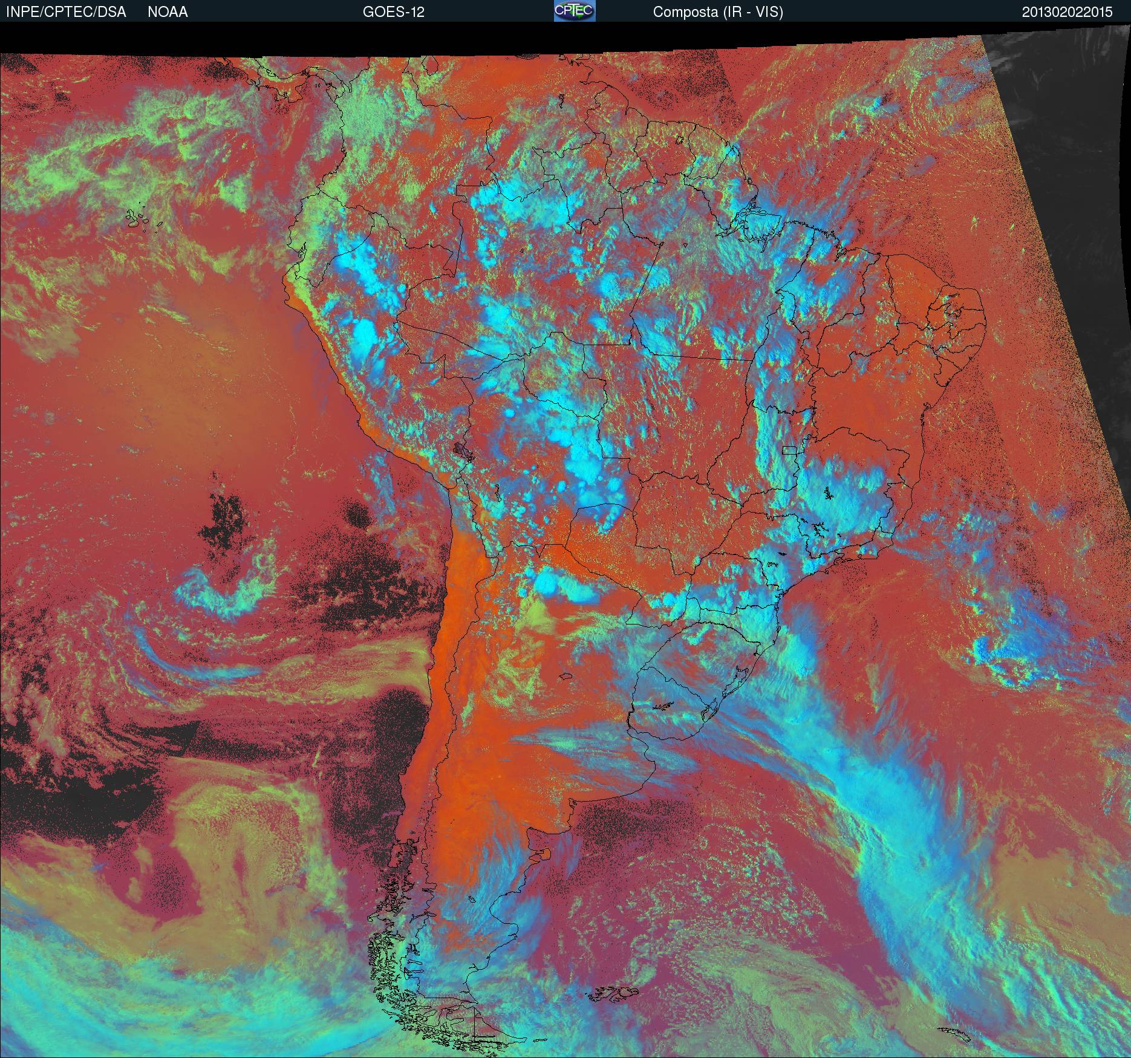This screenshot has height=1058, width=1131.
Task: Click the small rectangular Distrito Federal outline
Action: click(790, 449)
